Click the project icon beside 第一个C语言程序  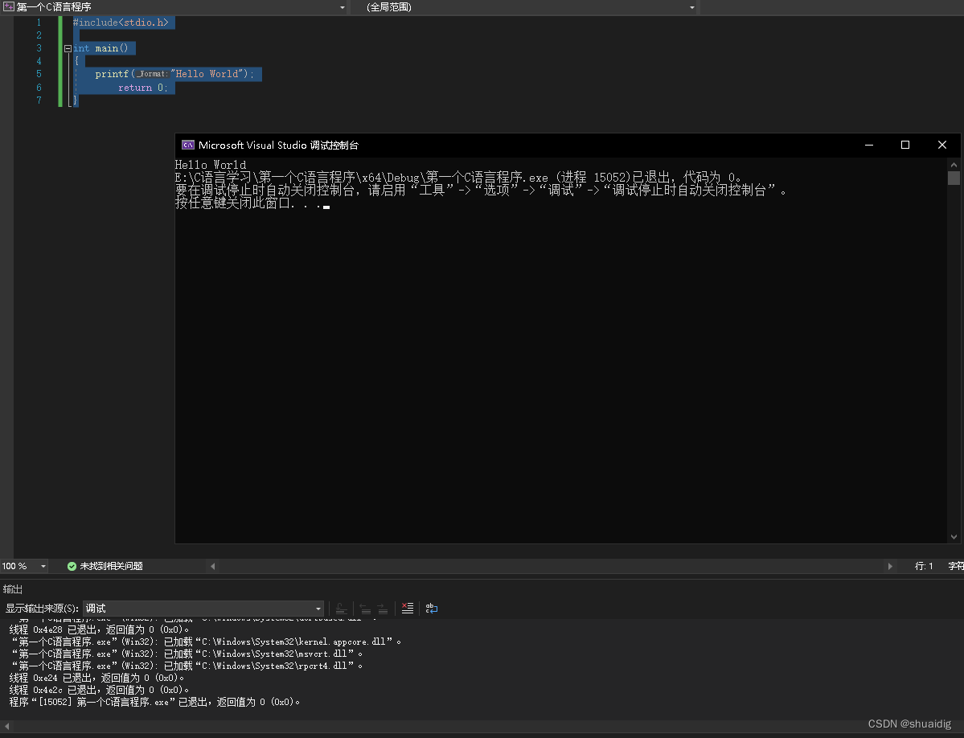click(x=9, y=6)
